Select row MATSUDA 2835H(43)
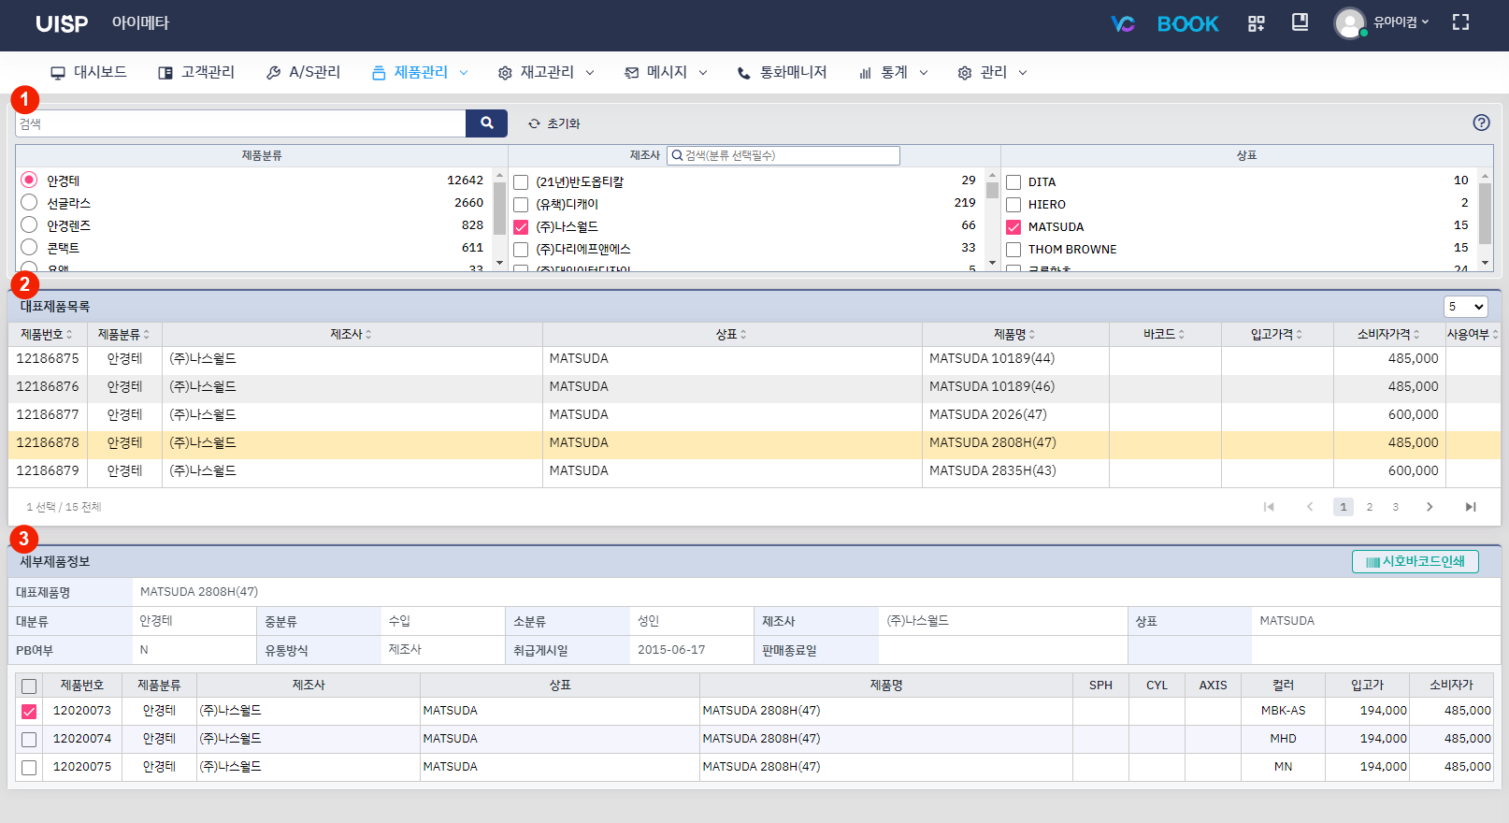Screen dimensions: 1509x823 pos(754,471)
